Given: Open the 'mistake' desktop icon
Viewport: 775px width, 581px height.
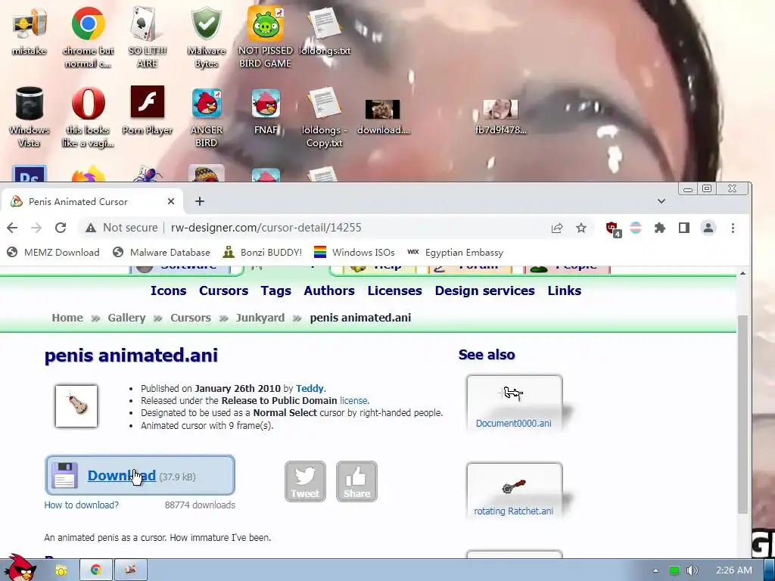Looking at the screenshot, I should [30, 32].
